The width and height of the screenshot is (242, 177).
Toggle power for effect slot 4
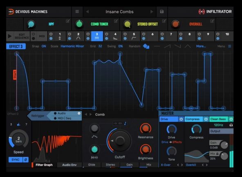(x=107, y=34)
